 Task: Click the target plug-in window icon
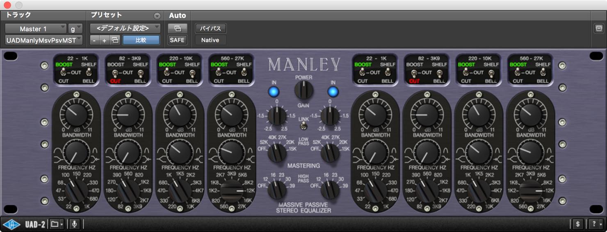click(598, 29)
